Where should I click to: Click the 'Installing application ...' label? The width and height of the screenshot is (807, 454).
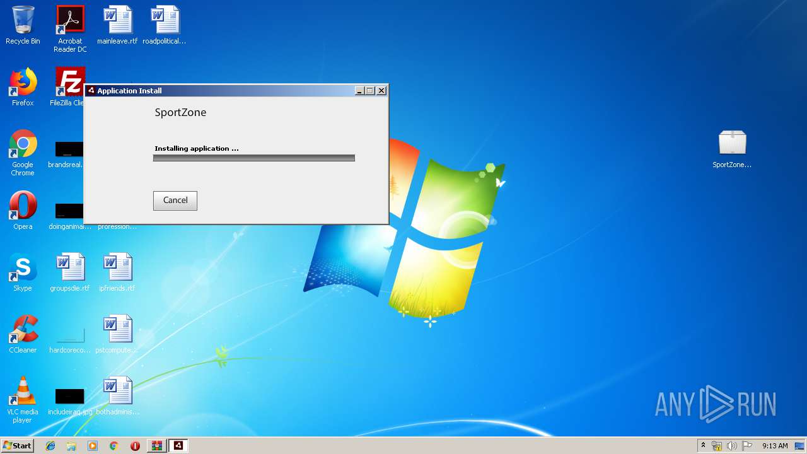click(x=197, y=149)
